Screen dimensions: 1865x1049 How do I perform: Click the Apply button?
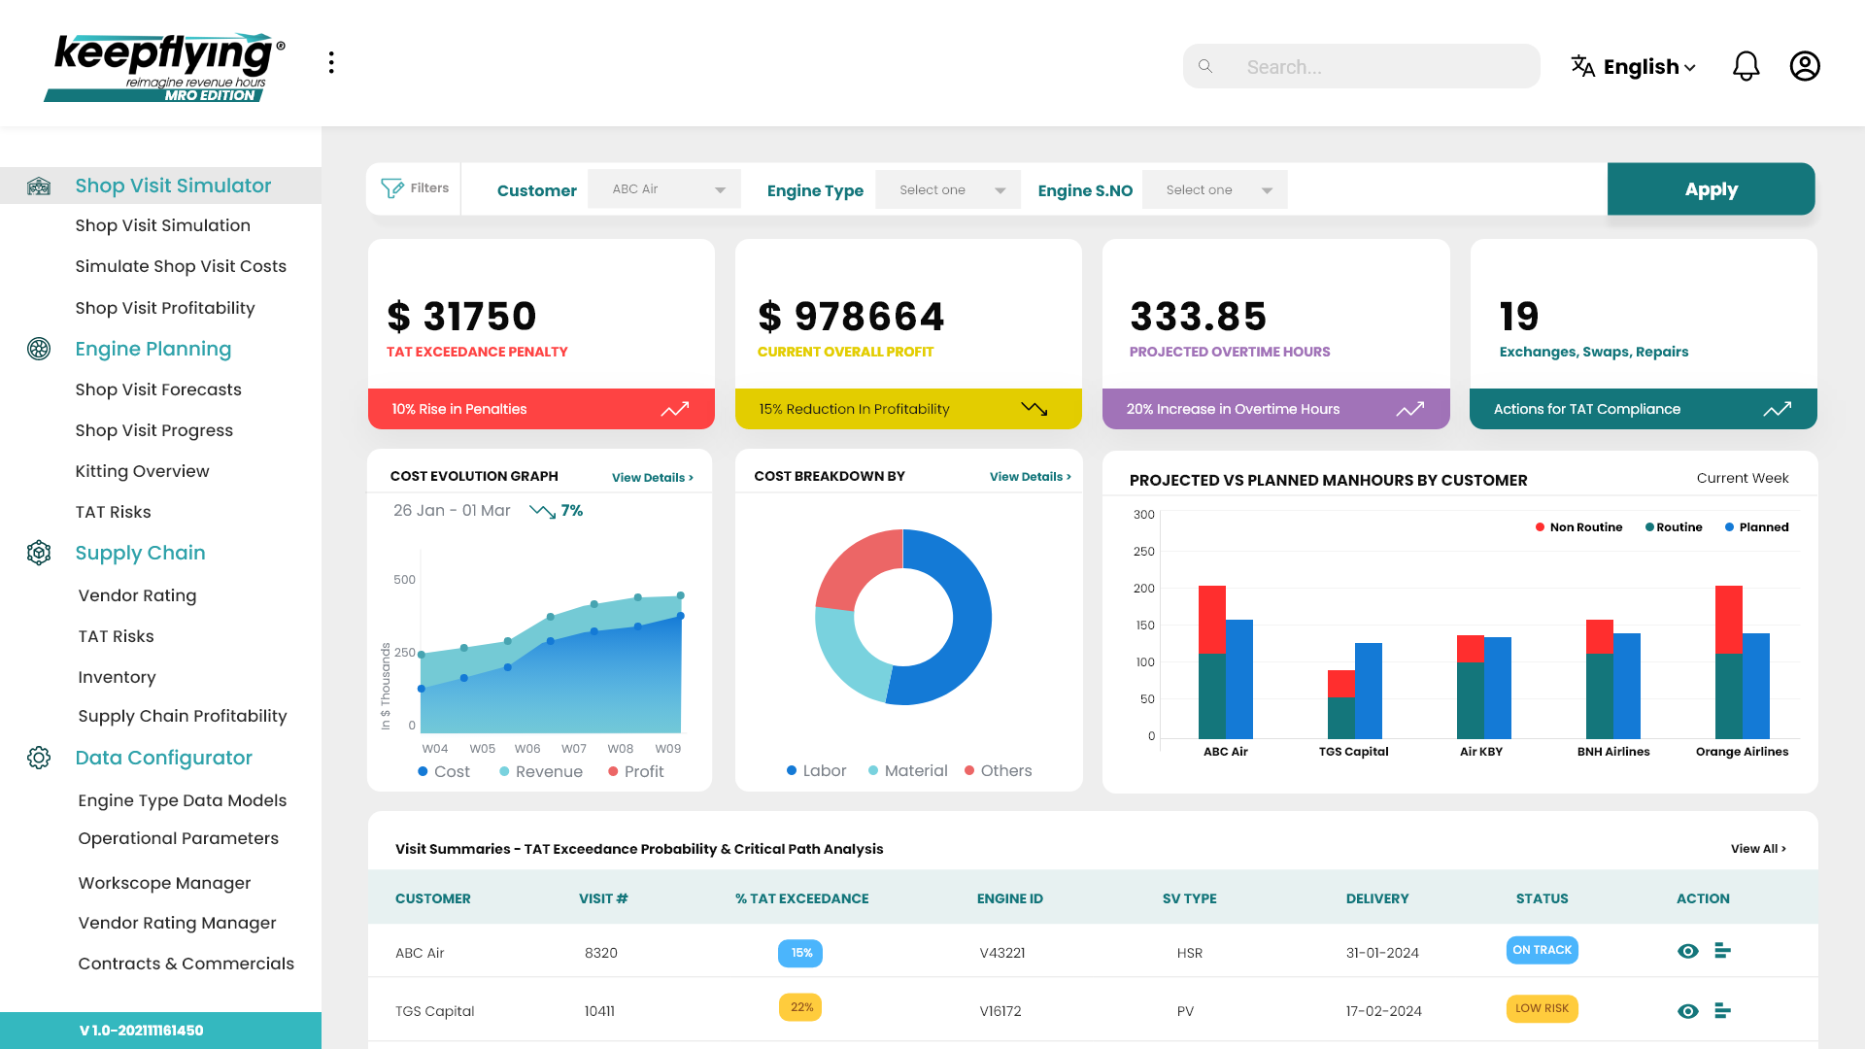pos(1711,188)
